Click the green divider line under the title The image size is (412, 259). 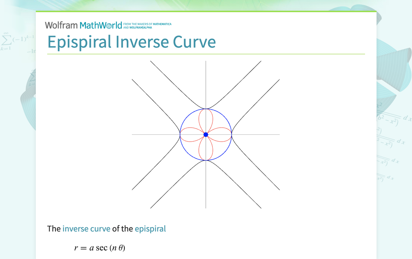pyautogui.click(x=206, y=54)
